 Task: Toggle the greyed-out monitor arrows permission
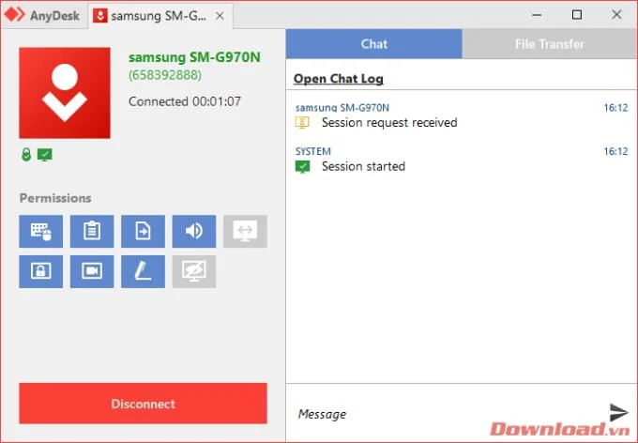(245, 231)
